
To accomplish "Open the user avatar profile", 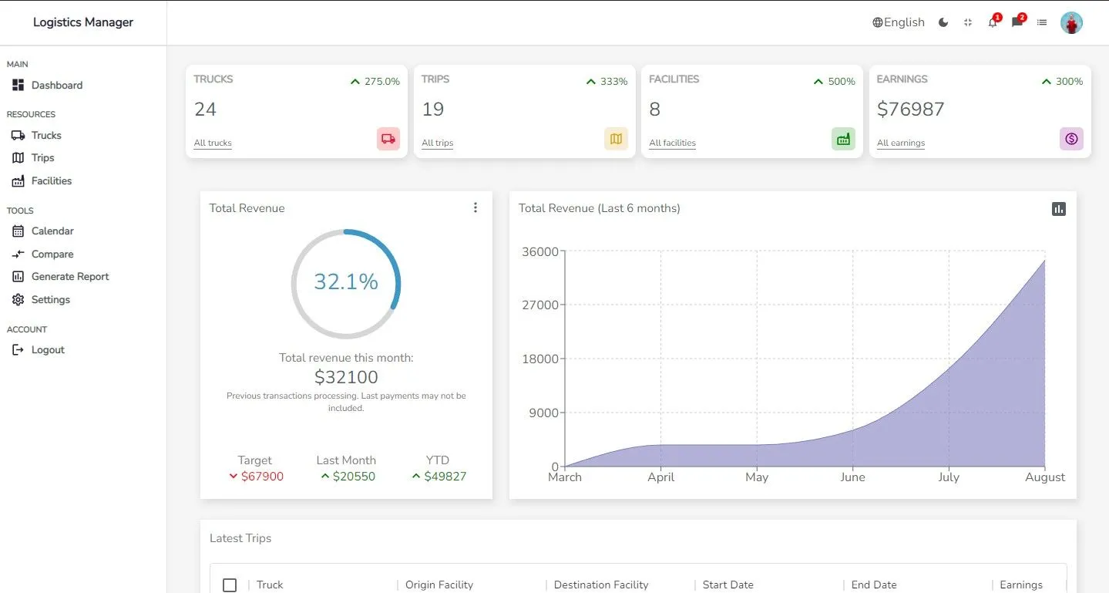I will 1071,22.
